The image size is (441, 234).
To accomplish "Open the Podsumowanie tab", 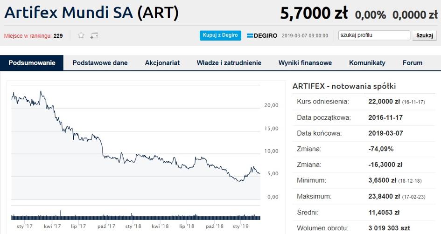I will [32, 62].
